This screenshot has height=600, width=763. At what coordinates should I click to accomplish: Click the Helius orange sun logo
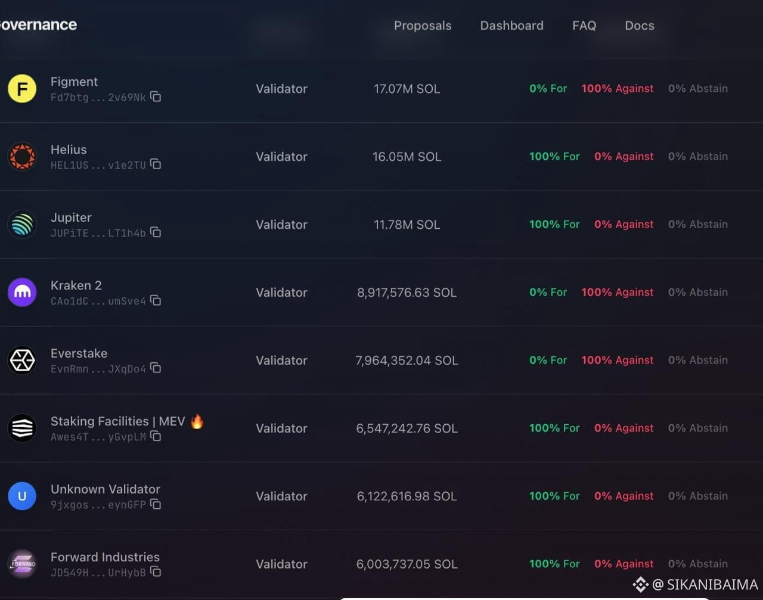[x=22, y=157]
